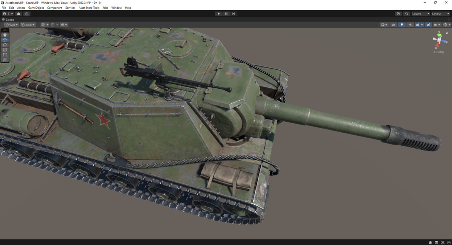Expand gizmos dropdown arrow
This screenshot has width=452, height=245.
(449, 25)
